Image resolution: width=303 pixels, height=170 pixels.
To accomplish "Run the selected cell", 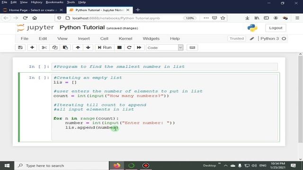I will pos(105,48).
